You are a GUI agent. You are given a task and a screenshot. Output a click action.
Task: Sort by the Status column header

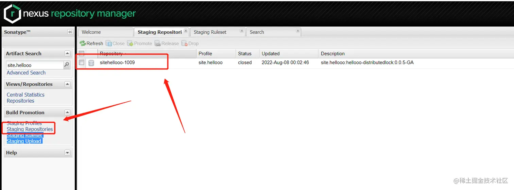(247, 53)
